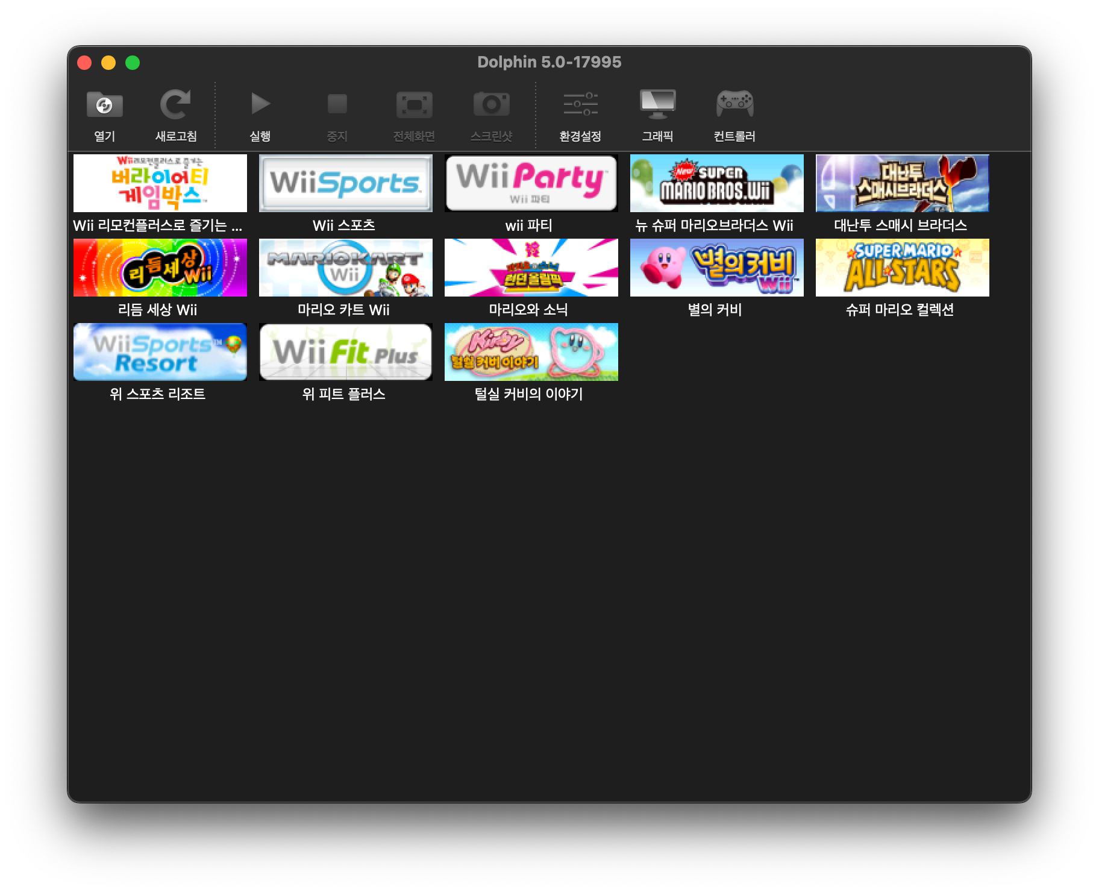The width and height of the screenshot is (1099, 892).
Task: Close the Dolphin window with red button
Action: tap(84, 63)
